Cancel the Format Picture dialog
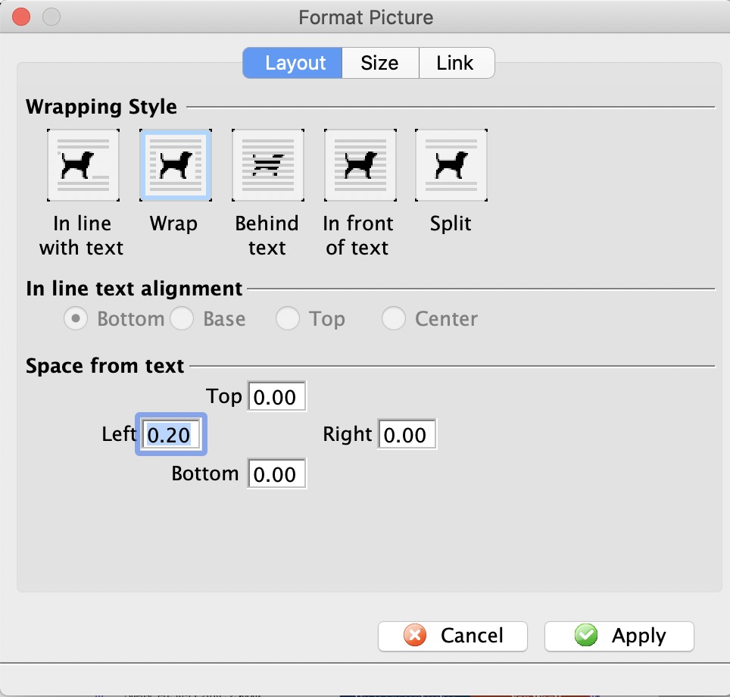This screenshot has height=697, width=730. tap(453, 636)
